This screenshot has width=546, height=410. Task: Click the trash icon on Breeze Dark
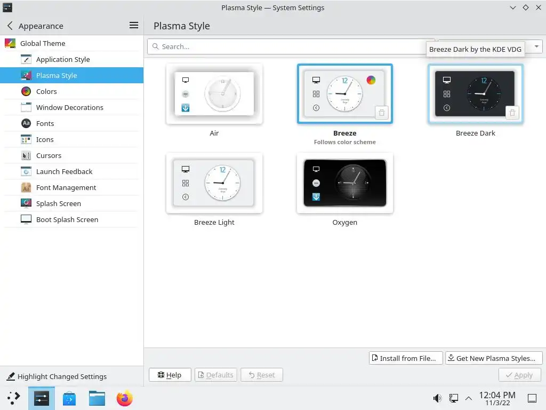(512, 113)
